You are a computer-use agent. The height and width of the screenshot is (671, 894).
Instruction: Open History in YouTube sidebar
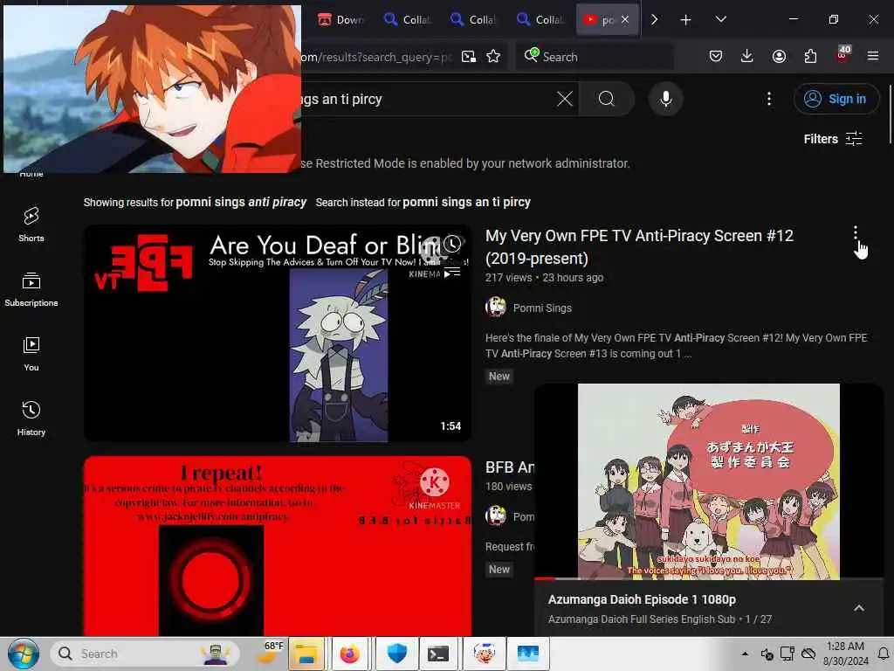click(31, 419)
